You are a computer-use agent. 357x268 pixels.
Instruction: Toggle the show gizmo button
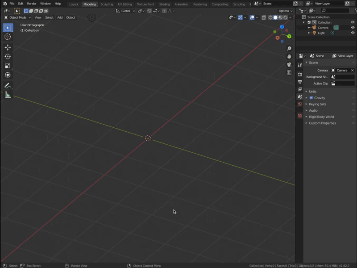(240, 17)
